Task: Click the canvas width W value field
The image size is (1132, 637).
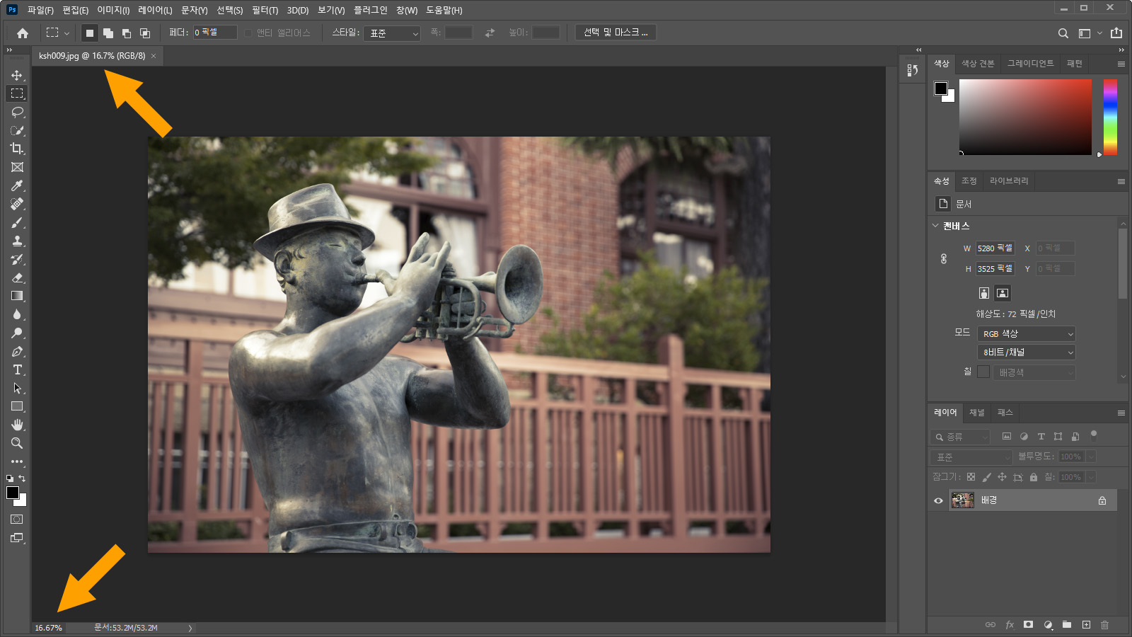Action: [x=995, y=248]
